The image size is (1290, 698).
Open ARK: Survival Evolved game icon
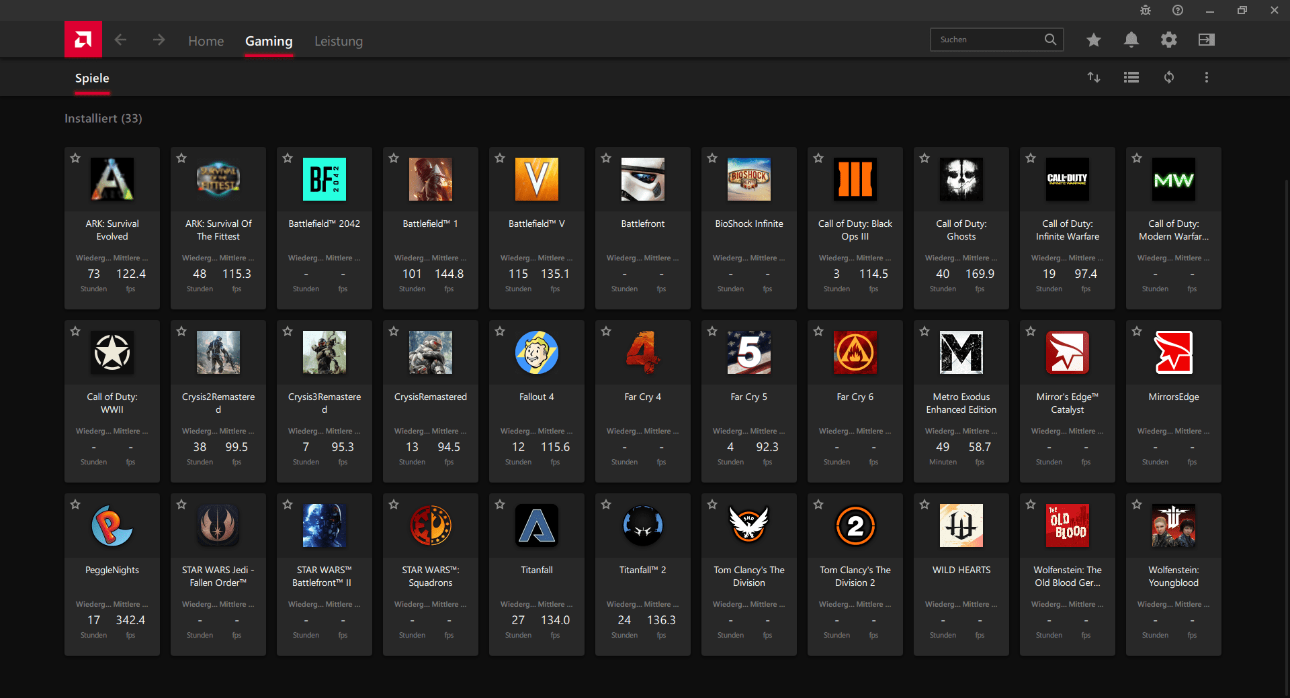(112, 179)
